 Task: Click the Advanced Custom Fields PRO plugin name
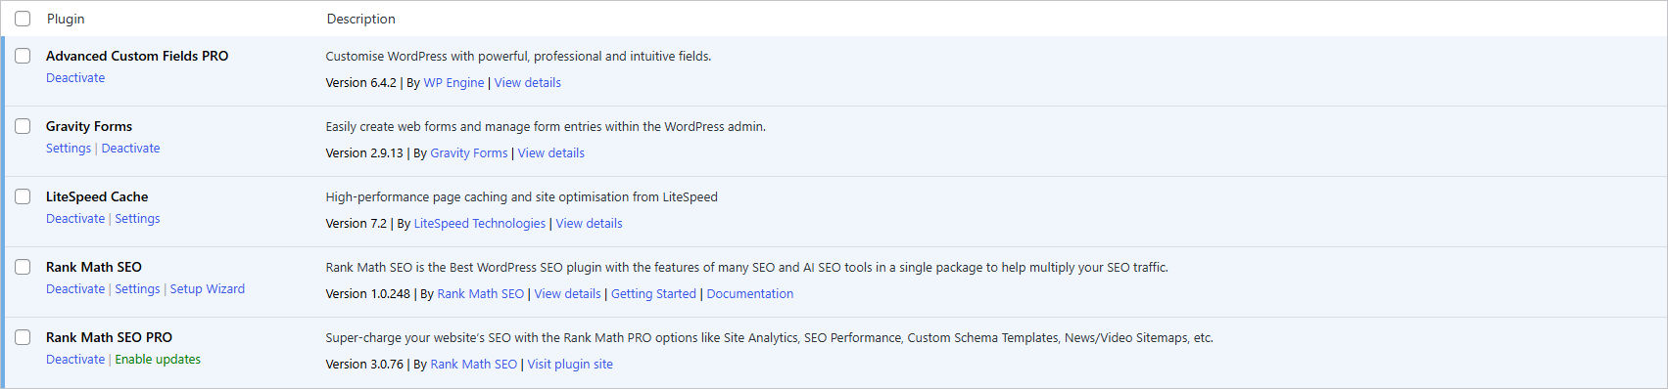[x=137, y=56]
